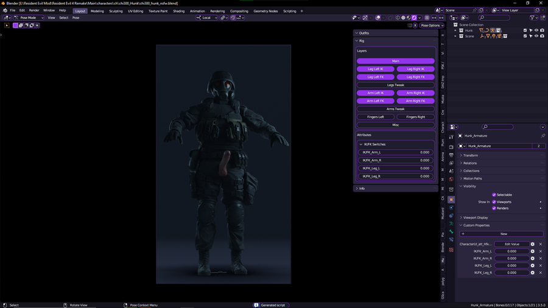Open the File menu

12,10
